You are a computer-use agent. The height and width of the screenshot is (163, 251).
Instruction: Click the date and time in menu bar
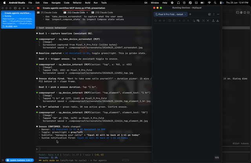[237, 3]
